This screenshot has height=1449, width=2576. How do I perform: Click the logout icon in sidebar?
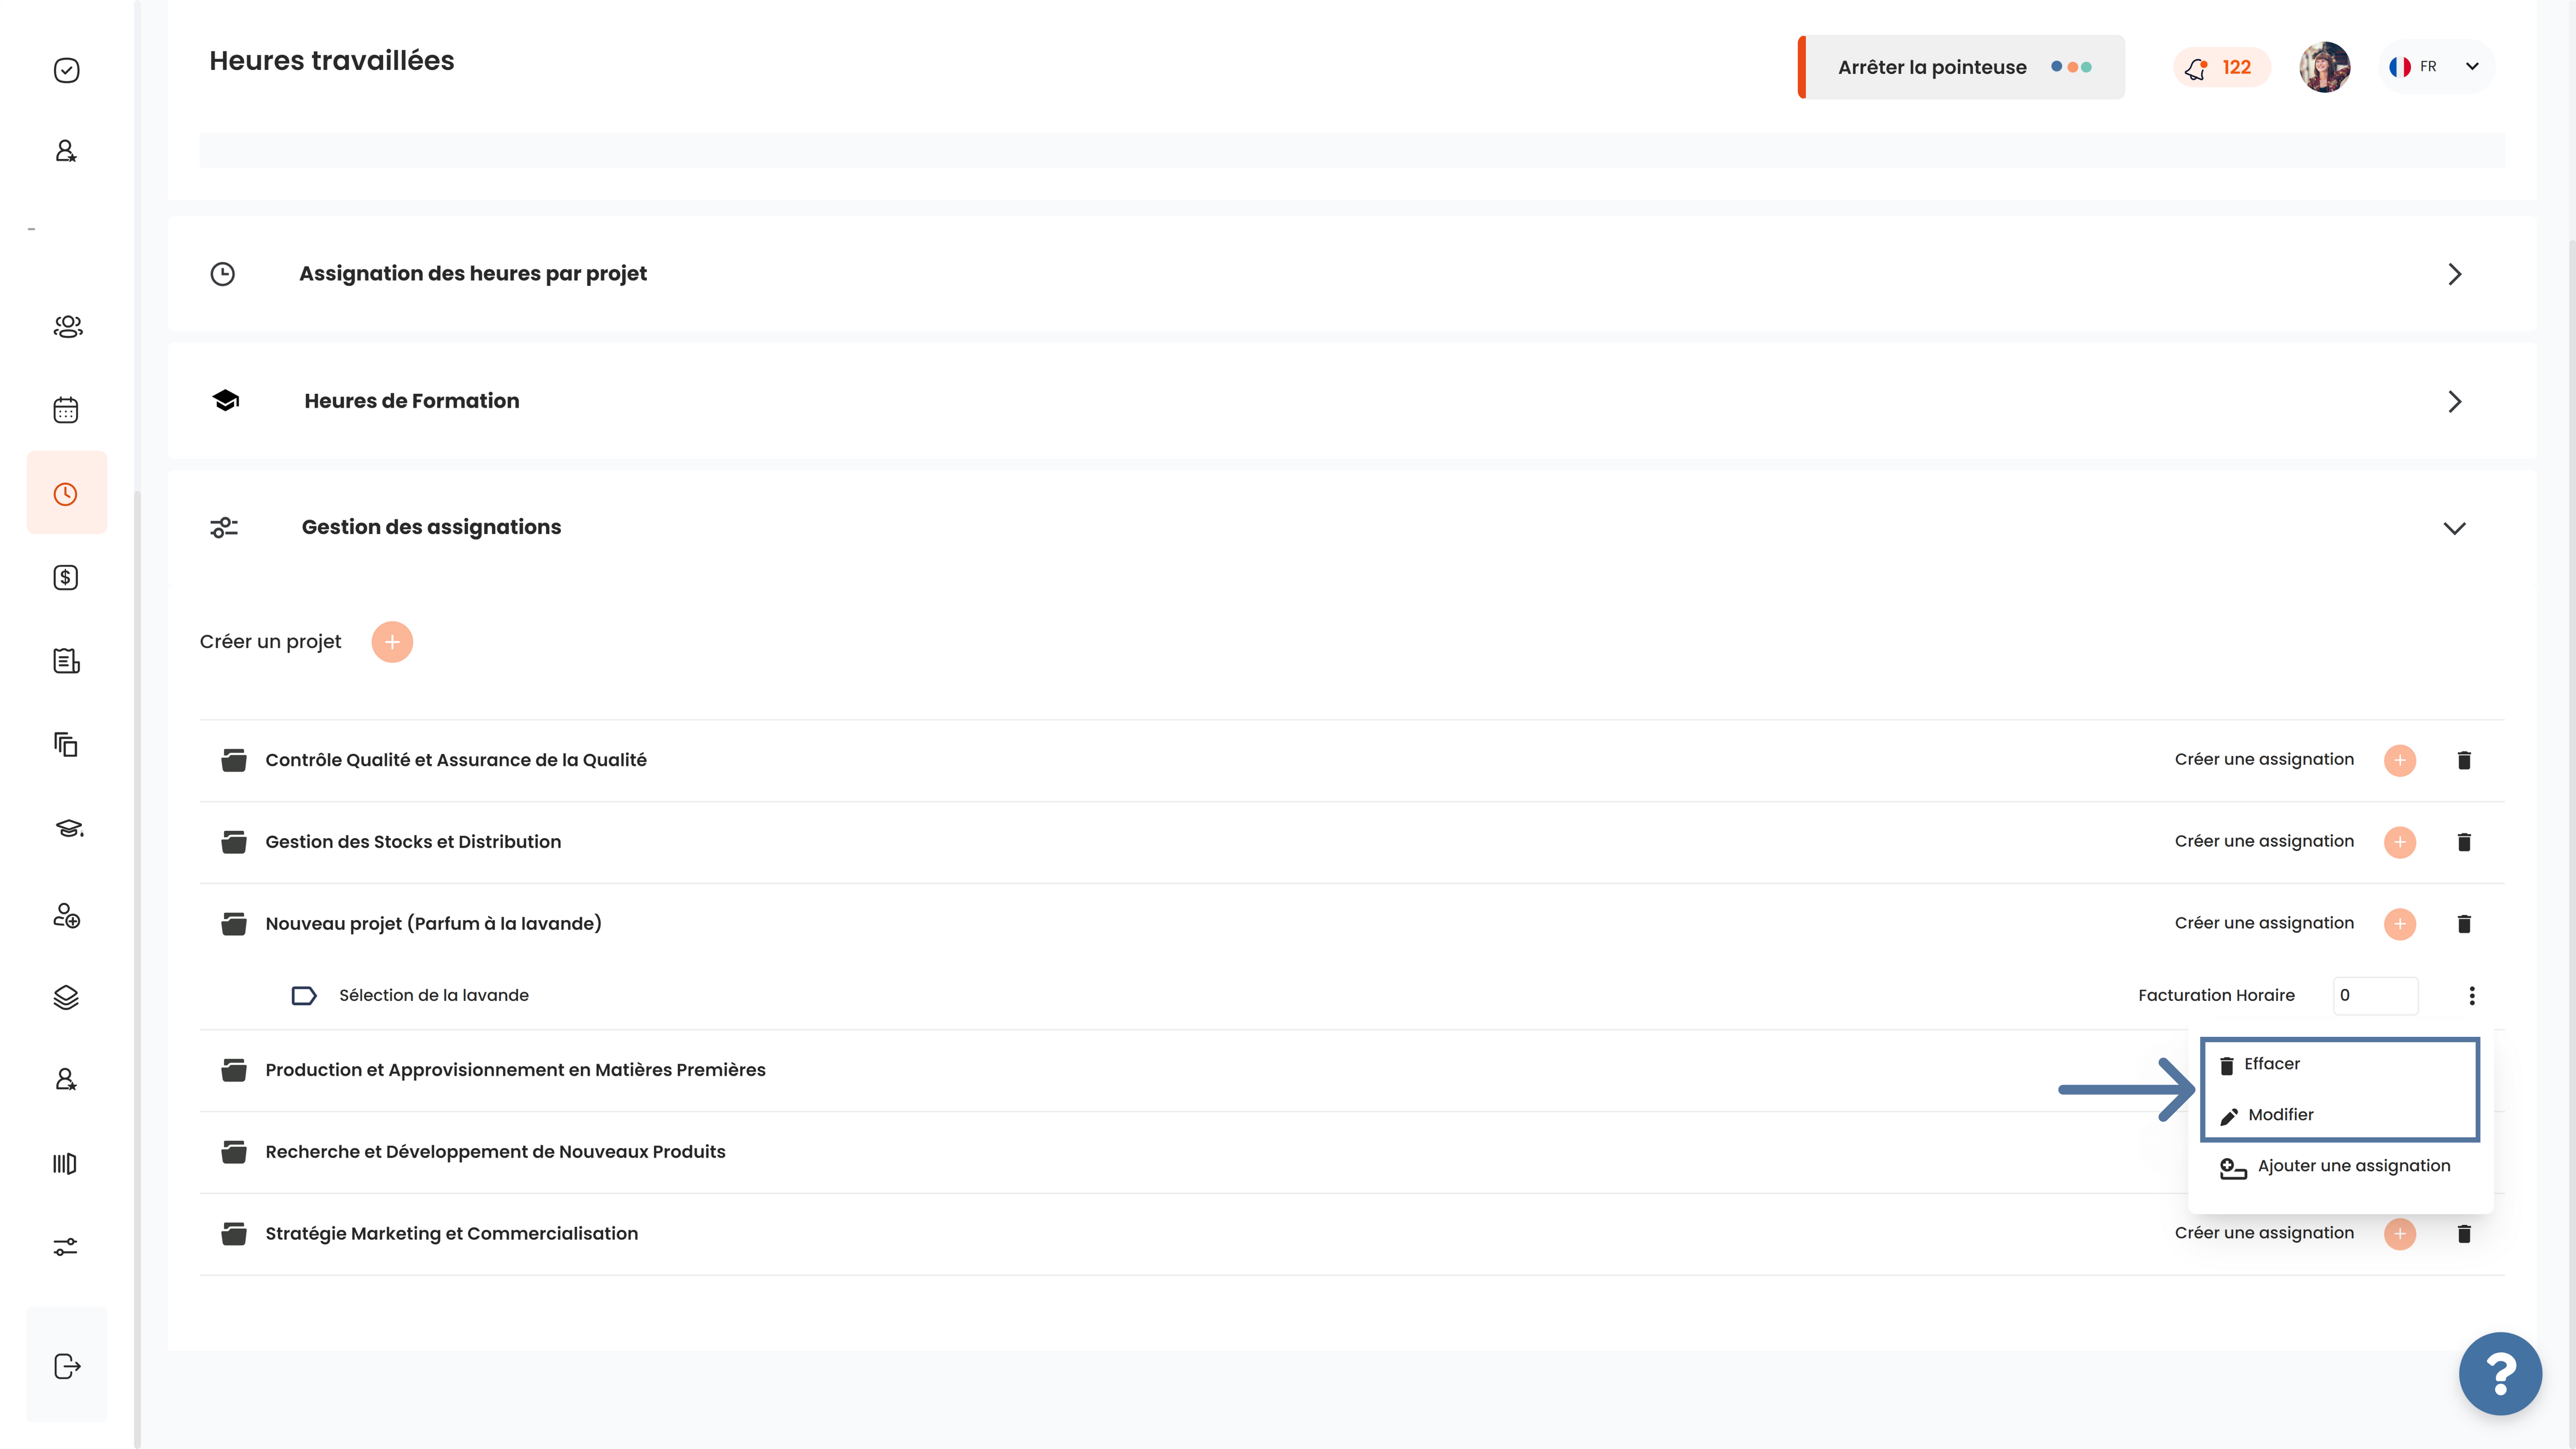(x=67, y=1366)
